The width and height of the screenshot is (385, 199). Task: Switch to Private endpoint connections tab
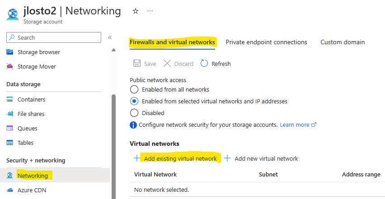[267, 42]
